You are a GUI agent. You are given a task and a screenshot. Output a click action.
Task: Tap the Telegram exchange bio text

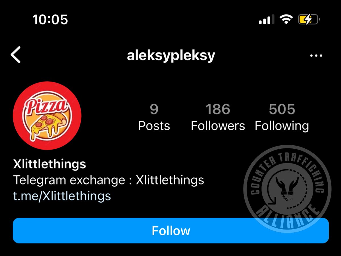[x=109, y=180]
